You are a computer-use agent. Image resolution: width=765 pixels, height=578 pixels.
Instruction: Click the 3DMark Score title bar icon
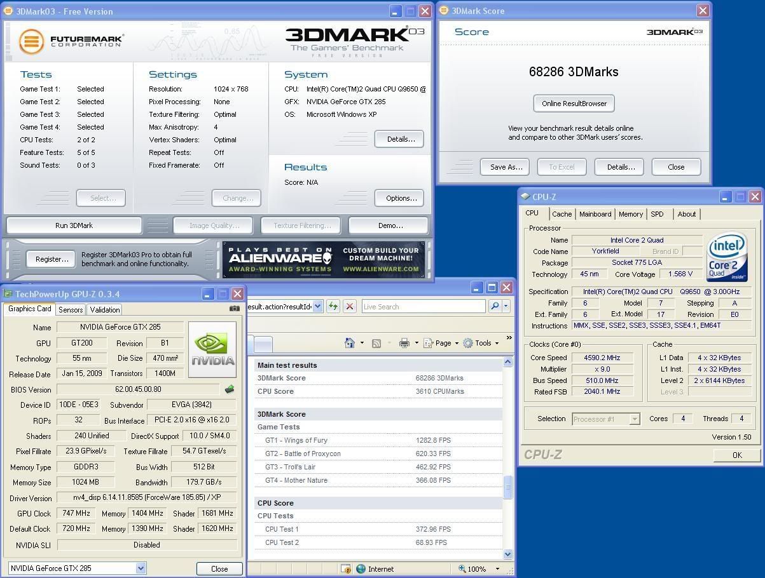point(444,11)
